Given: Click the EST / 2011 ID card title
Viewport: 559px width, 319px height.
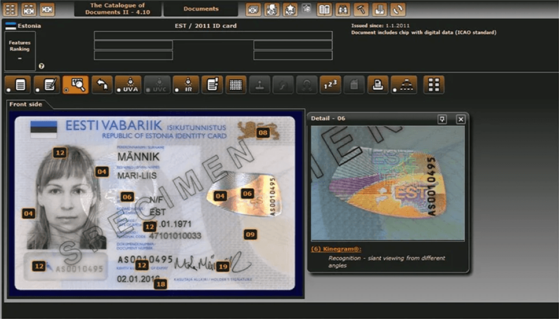Looking at the screenshot, I should [205, 25].
